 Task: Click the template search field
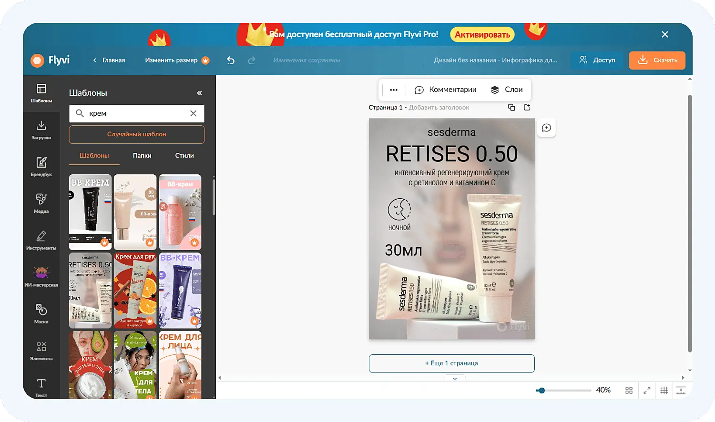(137, 113)
